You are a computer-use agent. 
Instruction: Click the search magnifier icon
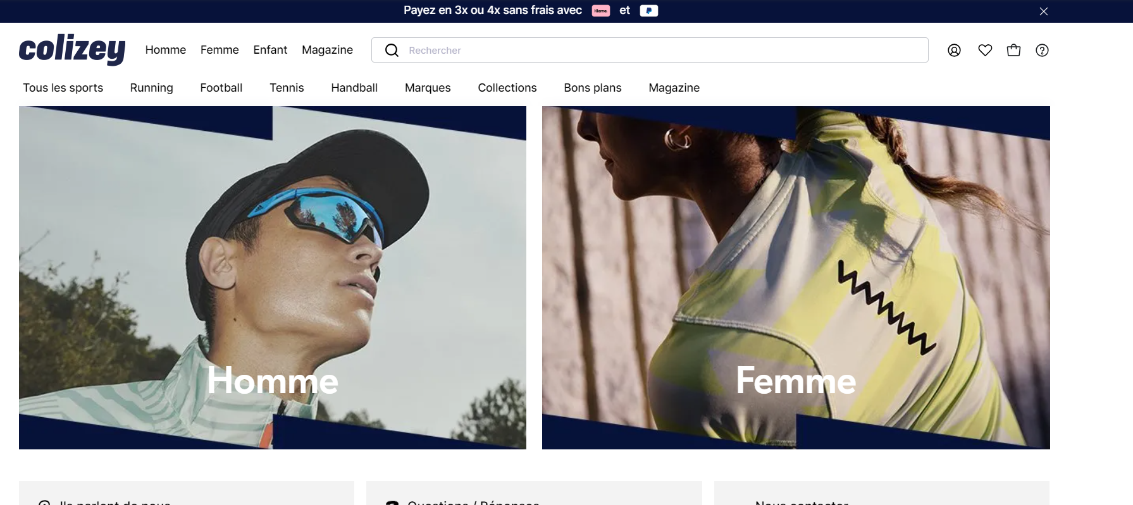pyautogui.click(x=392, y=51)
